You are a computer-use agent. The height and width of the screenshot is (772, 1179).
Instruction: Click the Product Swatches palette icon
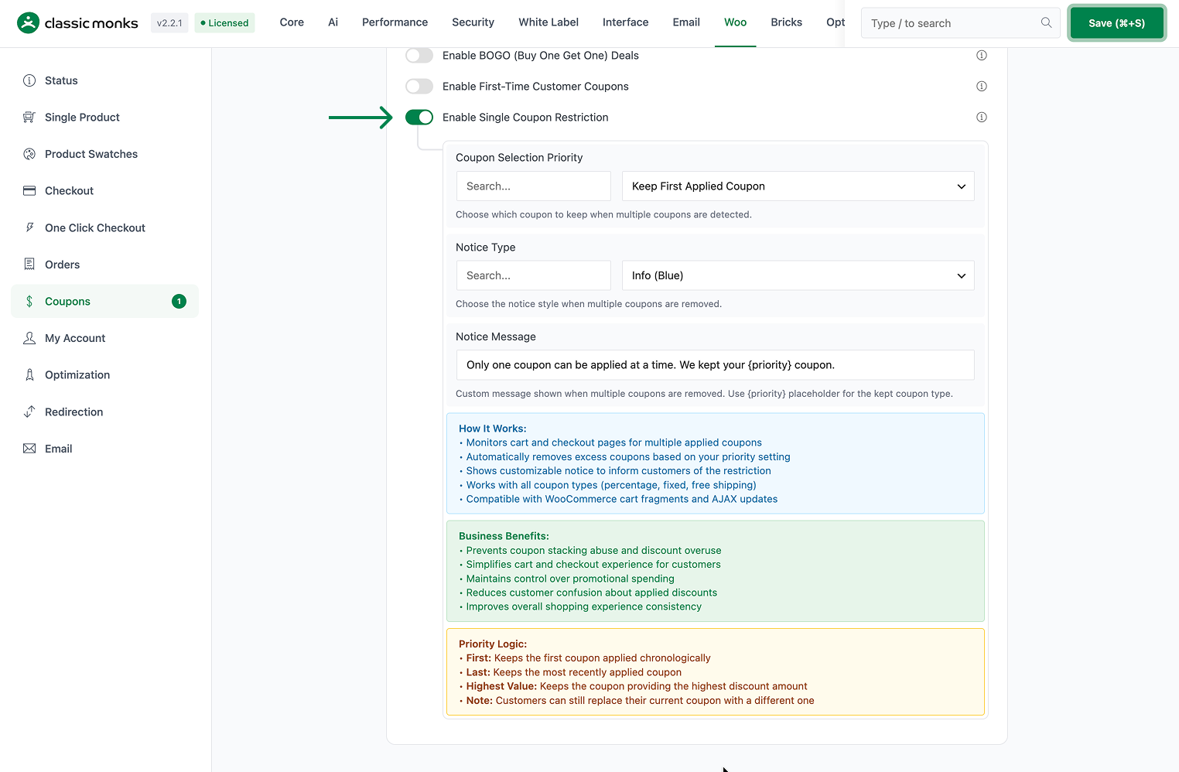[x=29, y=154]
